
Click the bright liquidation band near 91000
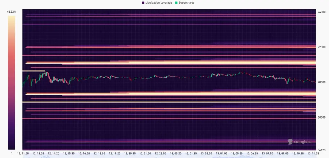(x=171, y=63)
